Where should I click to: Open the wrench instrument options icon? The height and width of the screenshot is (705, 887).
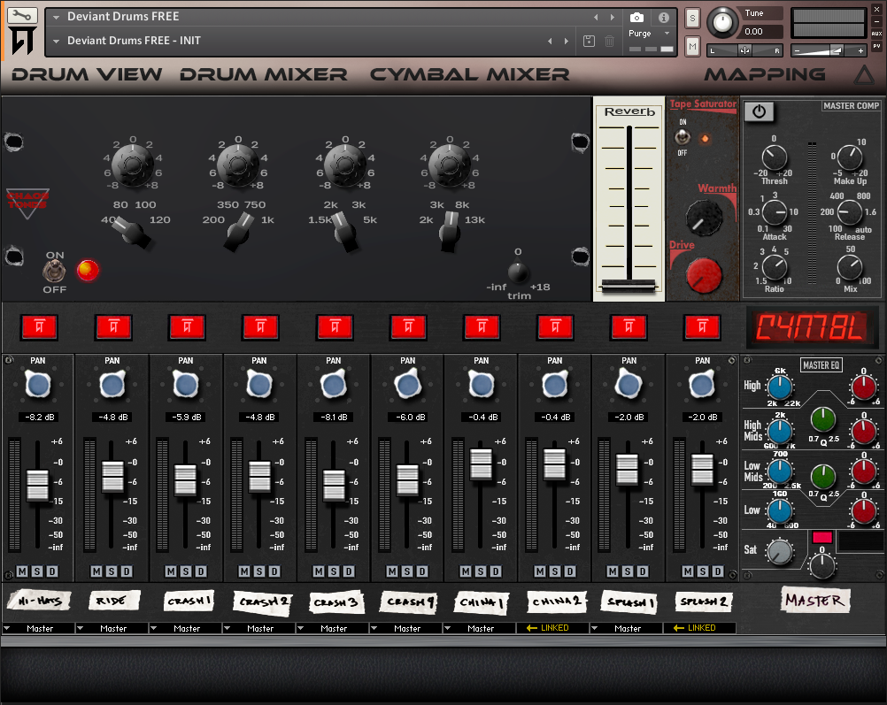(x=22, y=15)
